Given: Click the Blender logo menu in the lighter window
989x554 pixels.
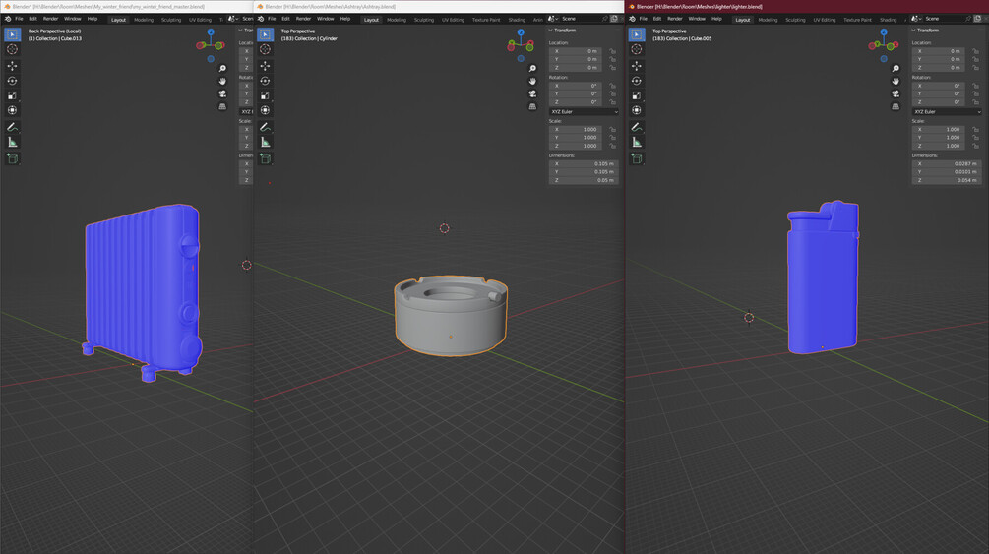Looking at the screenshot, I should [632, 19].
